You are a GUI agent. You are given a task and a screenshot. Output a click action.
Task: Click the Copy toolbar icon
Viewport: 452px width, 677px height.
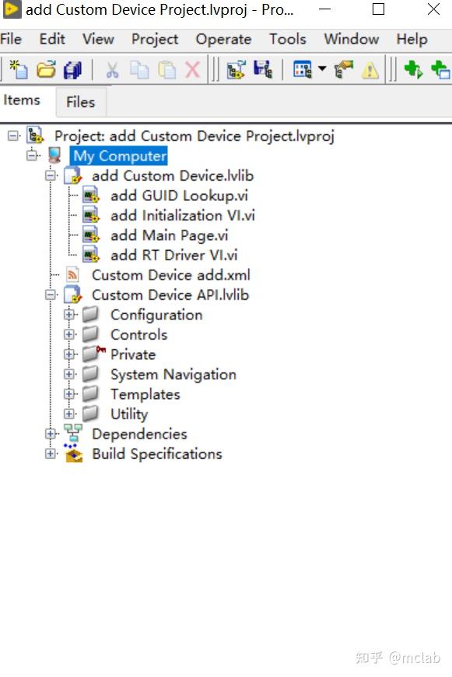coord(138,69)
